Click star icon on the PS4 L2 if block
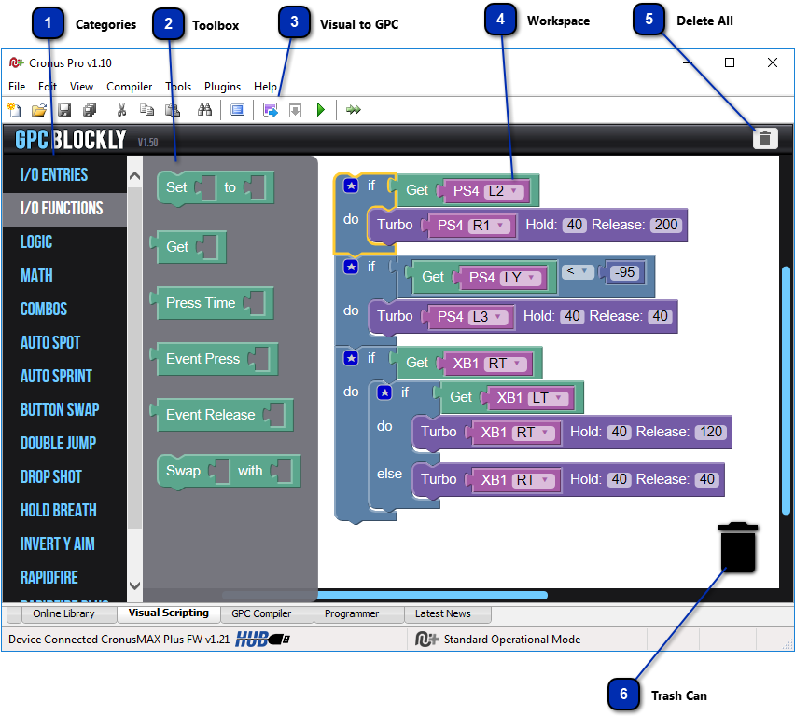795x716 pixels. [350, 186]
